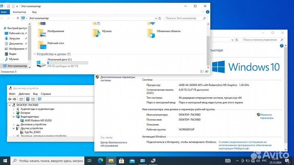Select AMD Radeon HD 6520G device

(38, 120)
